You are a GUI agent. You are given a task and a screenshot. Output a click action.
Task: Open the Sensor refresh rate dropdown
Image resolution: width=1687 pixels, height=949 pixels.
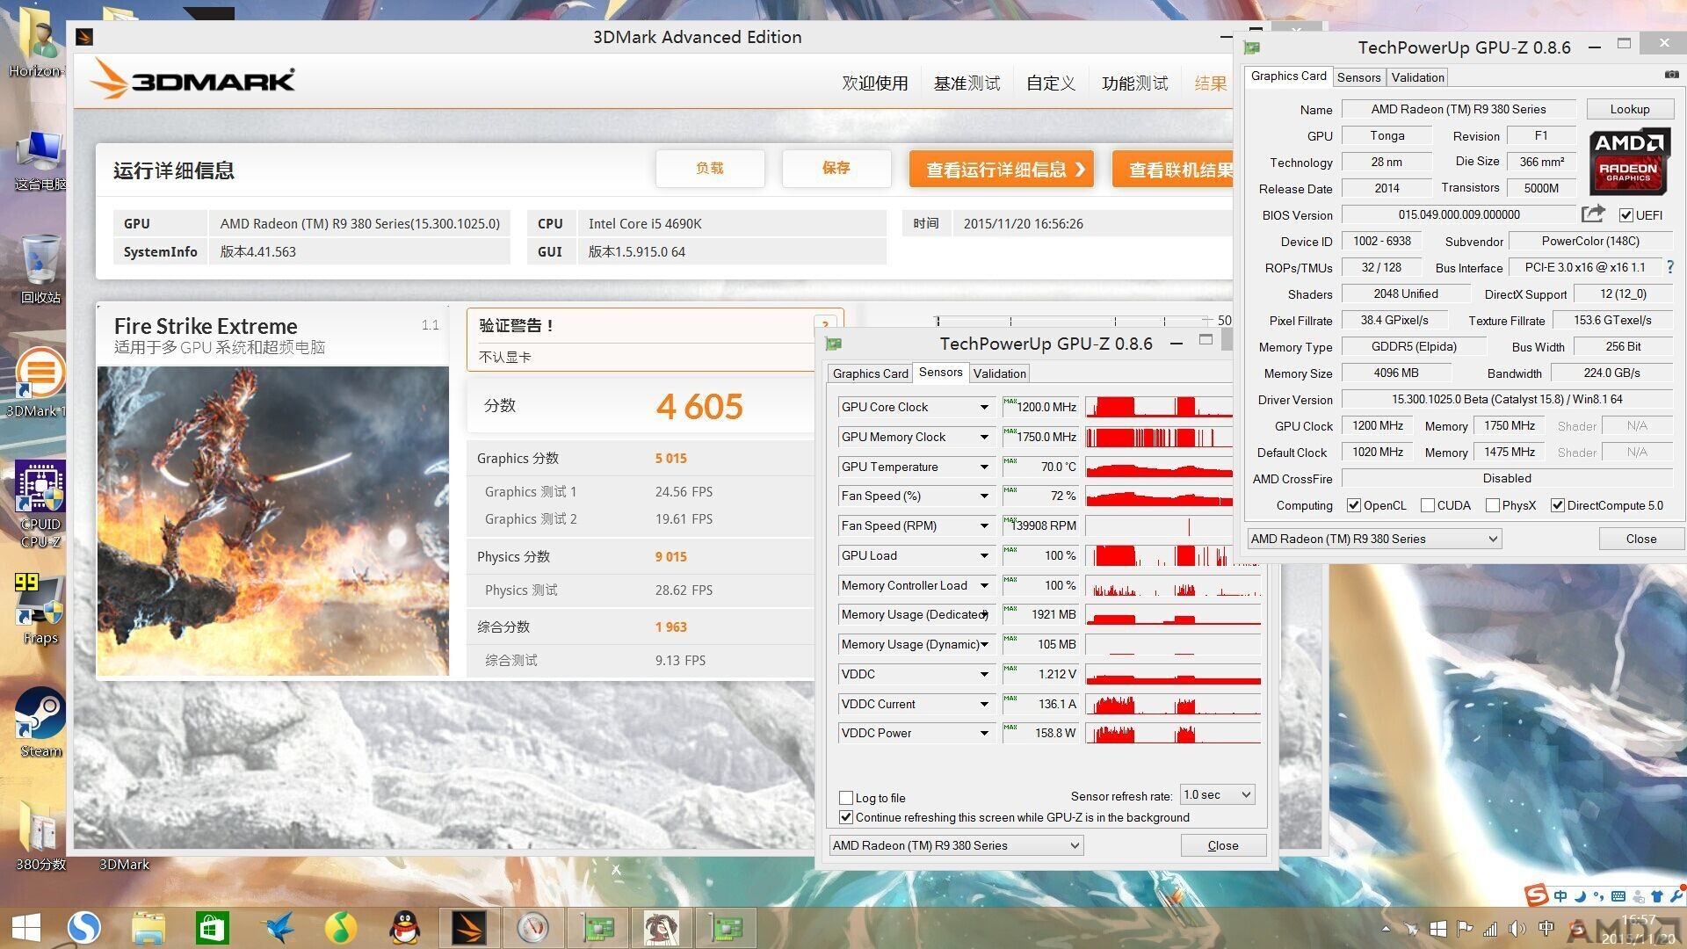point(1217,794)
